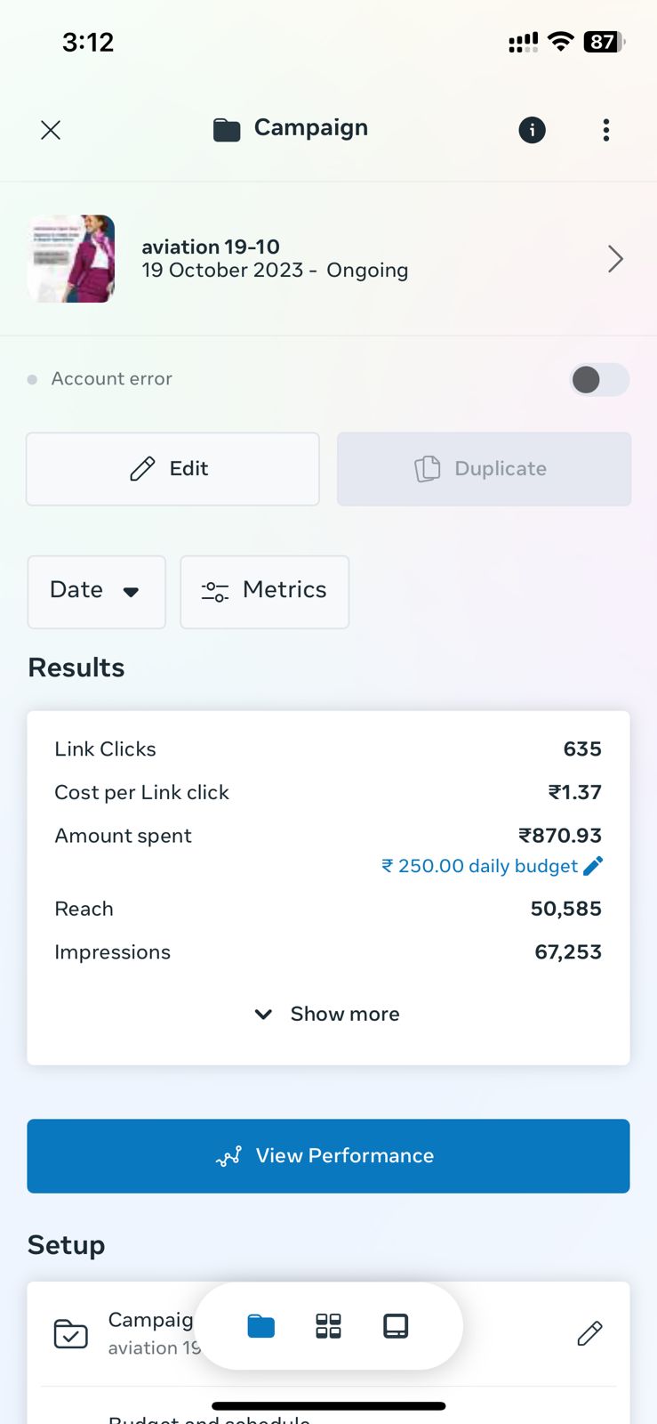Open the campaign info icon
The width and height of the screenshot is (657, 1424).
click(x=532, y=130)
